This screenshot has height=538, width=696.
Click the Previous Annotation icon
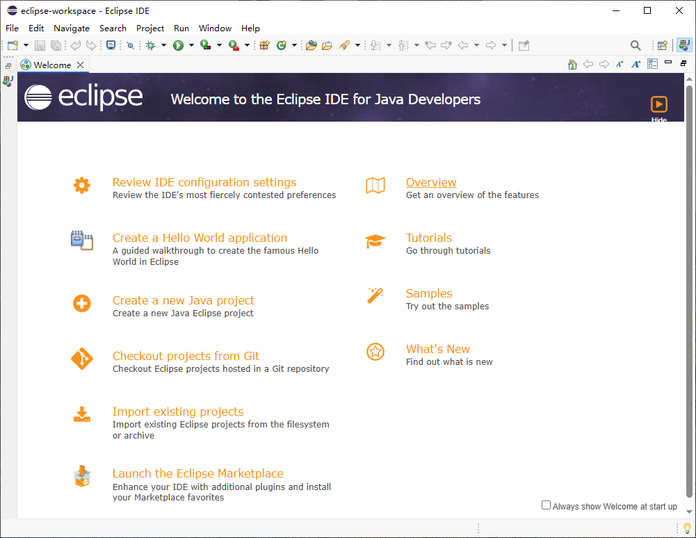(403, 45)
